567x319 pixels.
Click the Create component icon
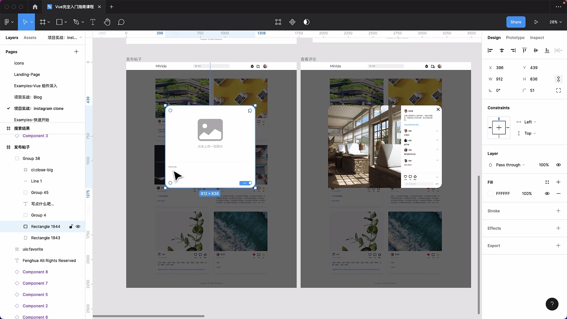pos(292,22)
